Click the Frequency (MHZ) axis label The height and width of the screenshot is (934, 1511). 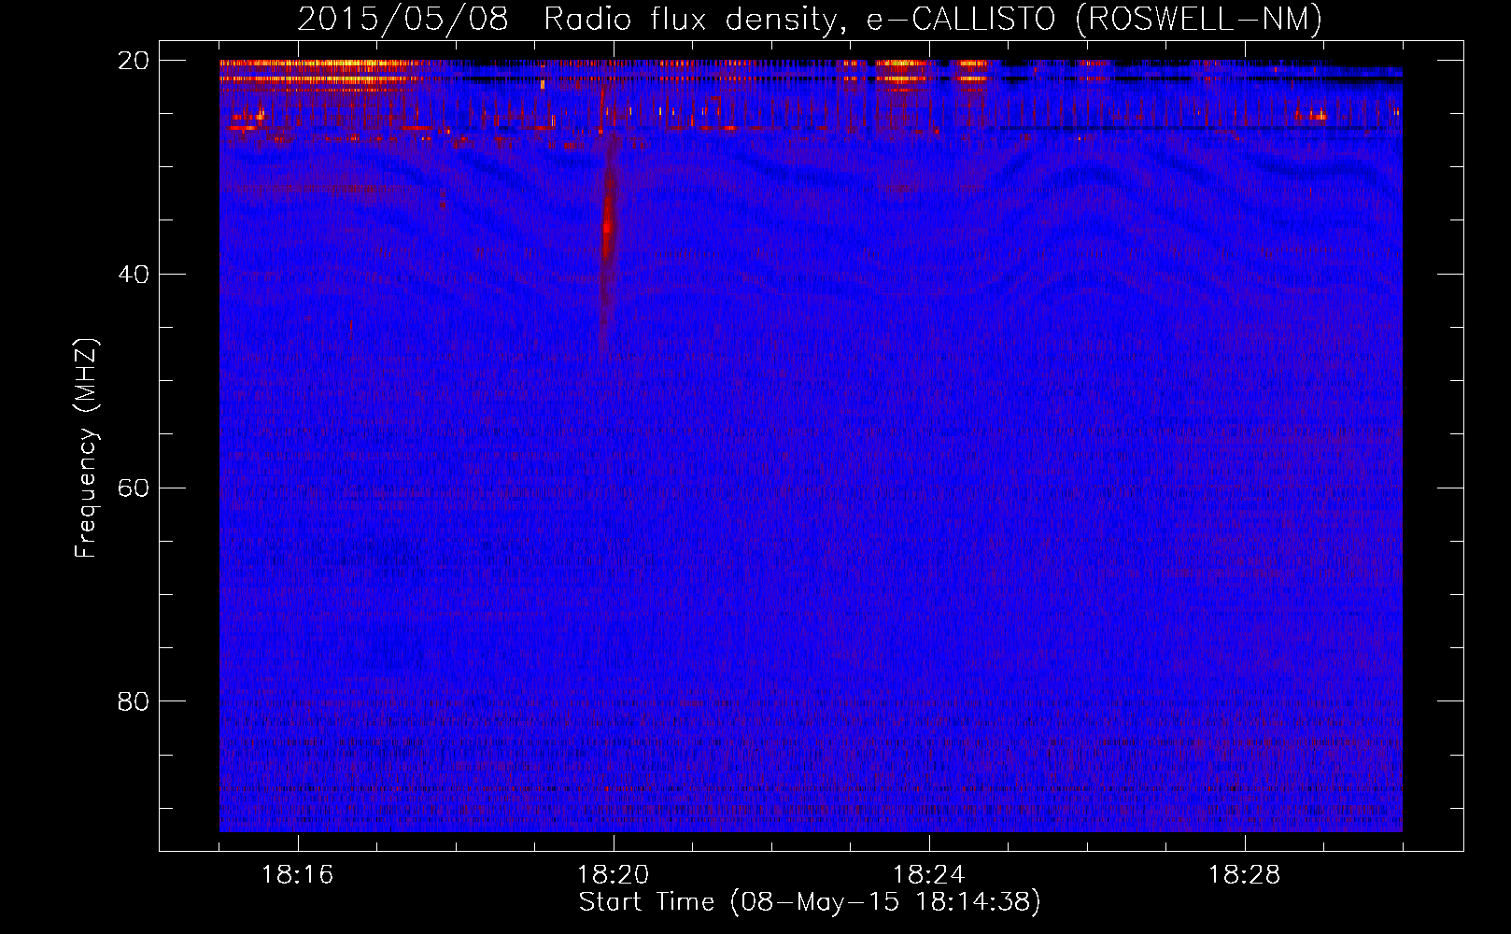(x=86, y=448)
